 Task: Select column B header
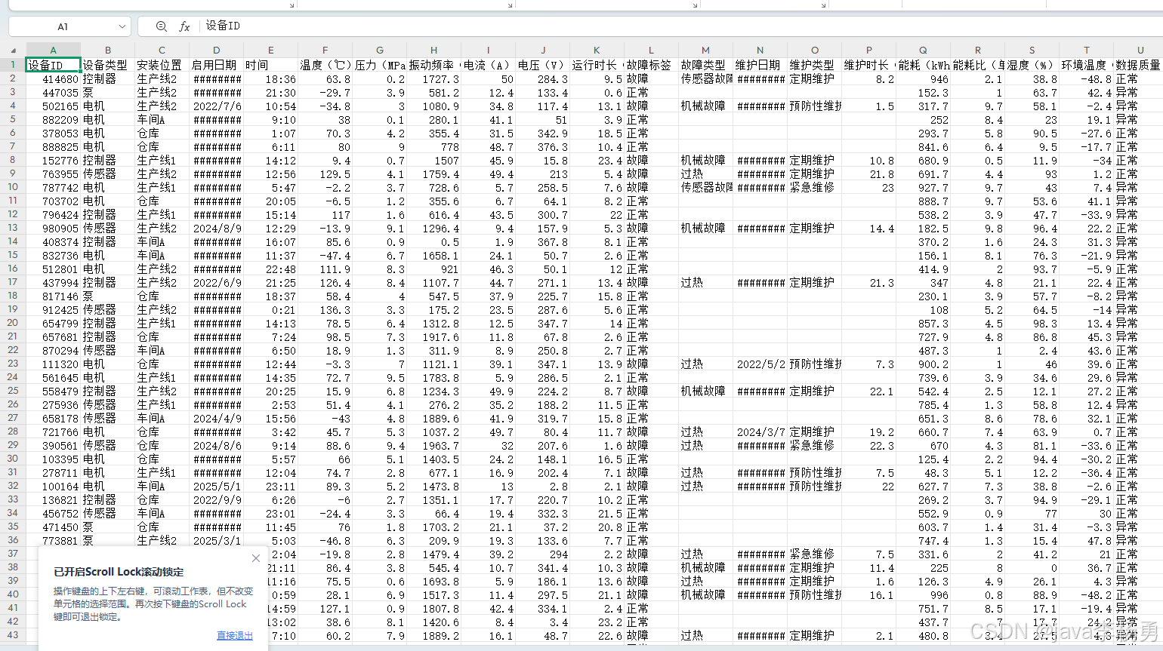(108, 51)
